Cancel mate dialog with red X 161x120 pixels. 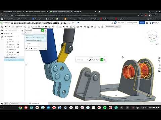coord(46,30)
